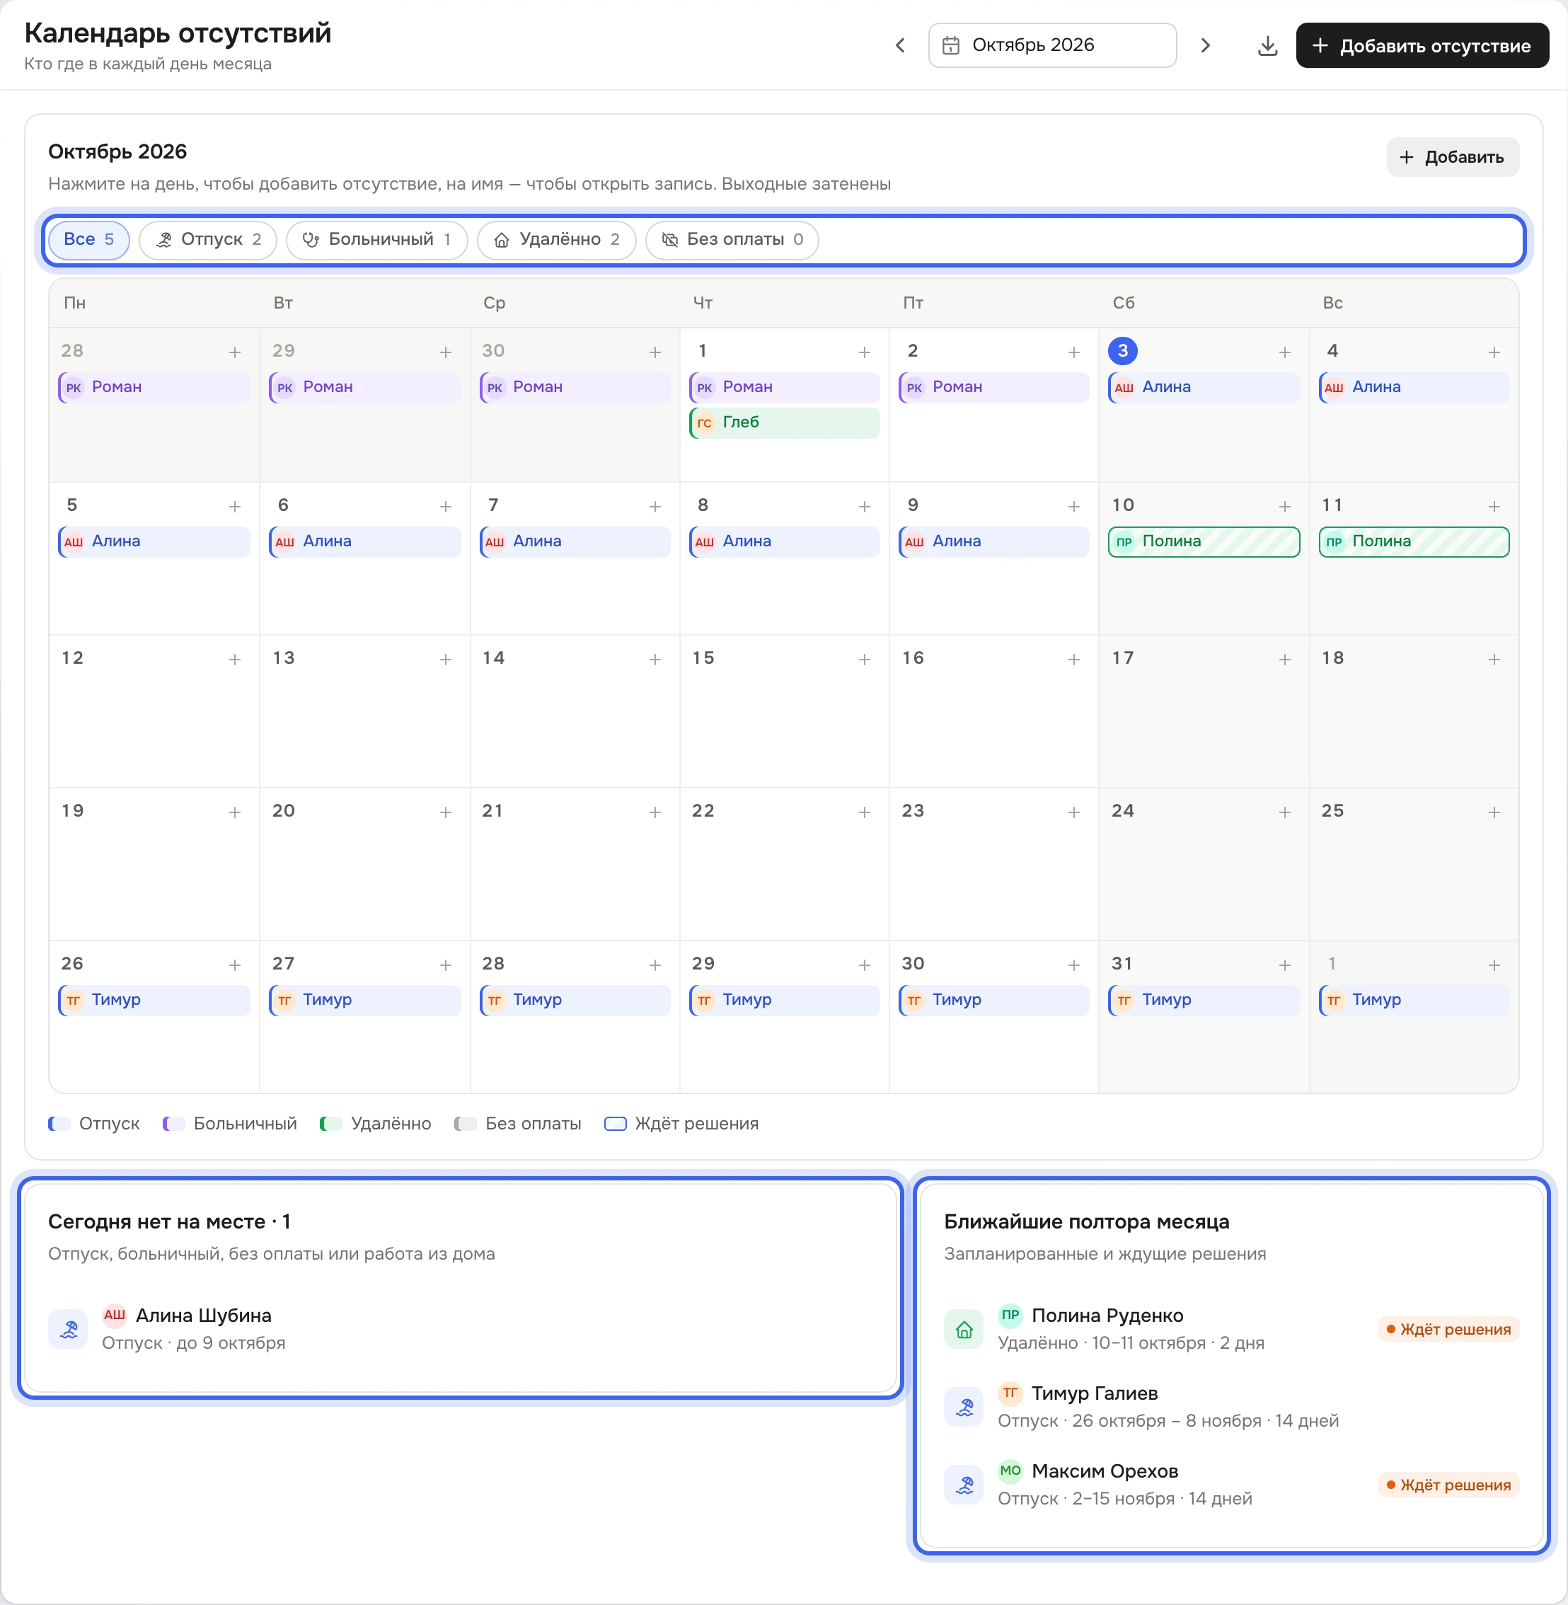Open Алина's vacation entry on day 3

pos(1203,388)
